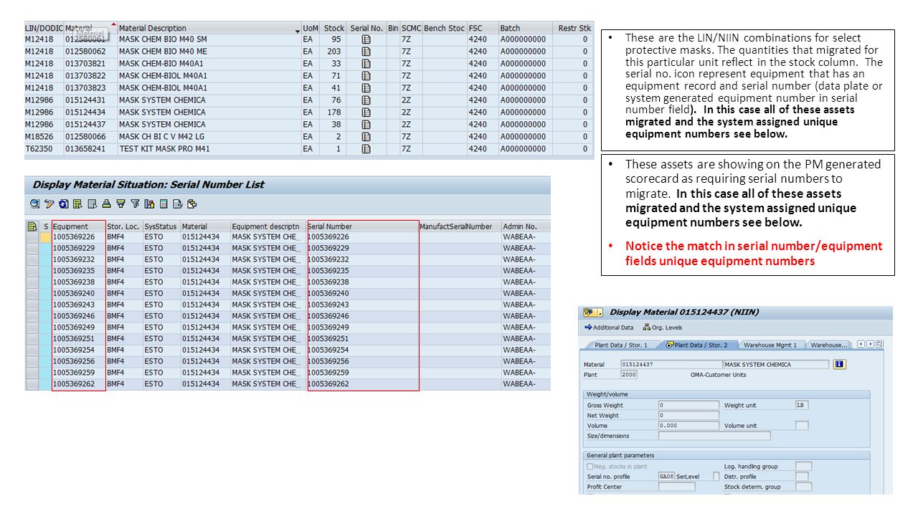Open the Warehouse Mgmt 1 tab
918x516 pixels.
[x=770, y=345]
